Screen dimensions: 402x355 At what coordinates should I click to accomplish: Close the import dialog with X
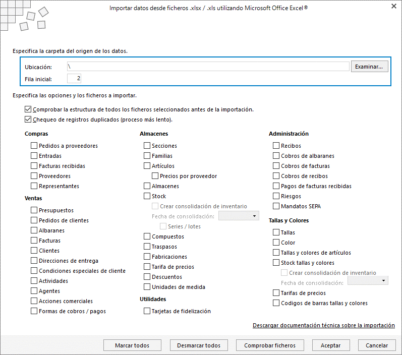pos(394,6)
